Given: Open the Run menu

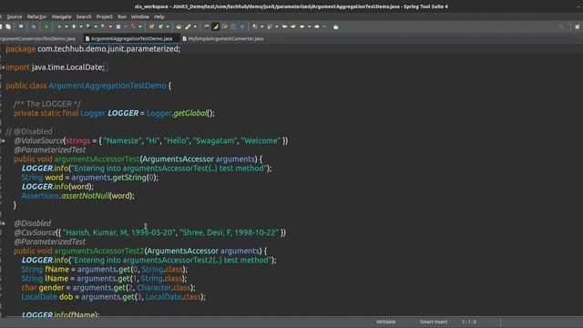Looking at the screenshot, I should tap(122, 16).
